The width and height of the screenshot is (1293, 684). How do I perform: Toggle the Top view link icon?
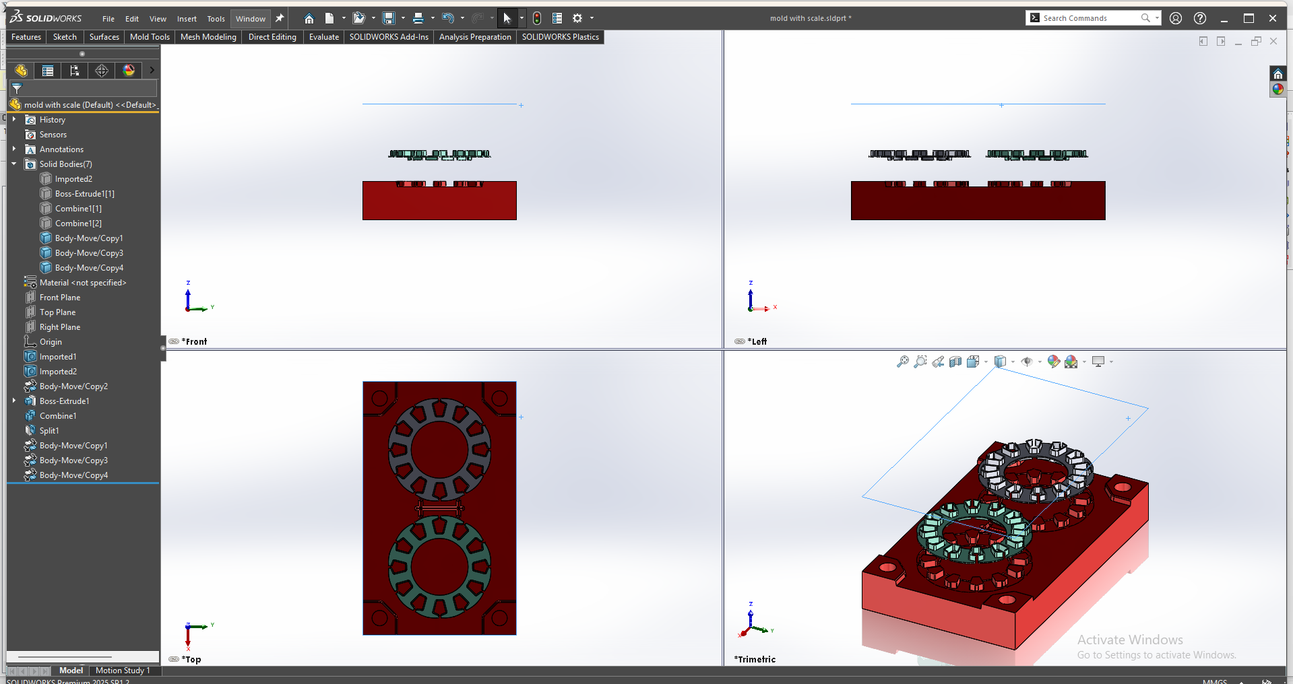[x=174, y=659]
